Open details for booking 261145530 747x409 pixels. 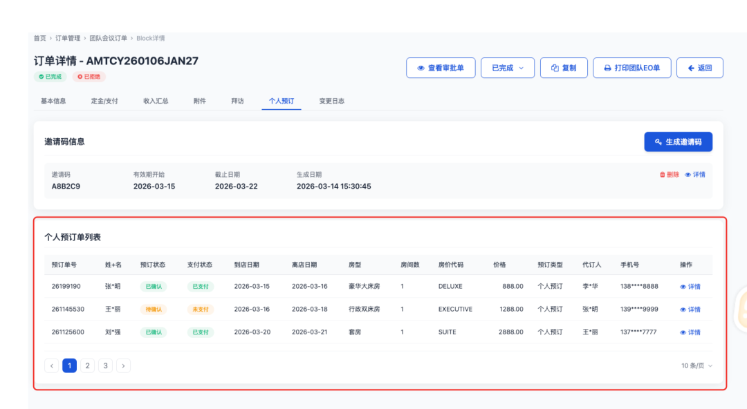tap(690, 310)
